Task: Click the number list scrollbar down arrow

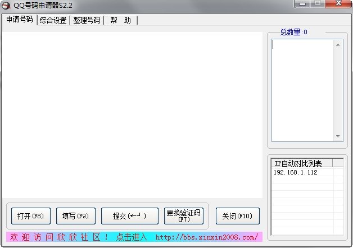Action: pyautogui.click(x=338, y=136)
